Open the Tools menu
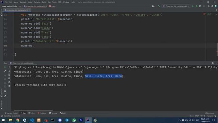Viewport: 218px width, 123px height. click(54, 2)
